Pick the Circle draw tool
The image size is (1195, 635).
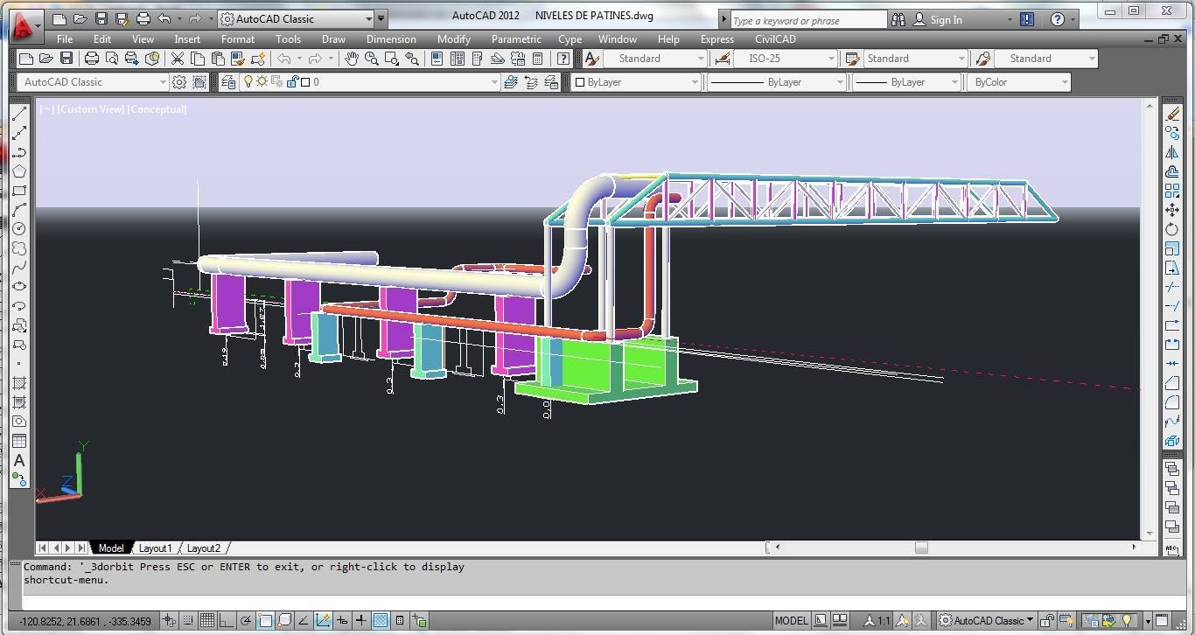19,229
